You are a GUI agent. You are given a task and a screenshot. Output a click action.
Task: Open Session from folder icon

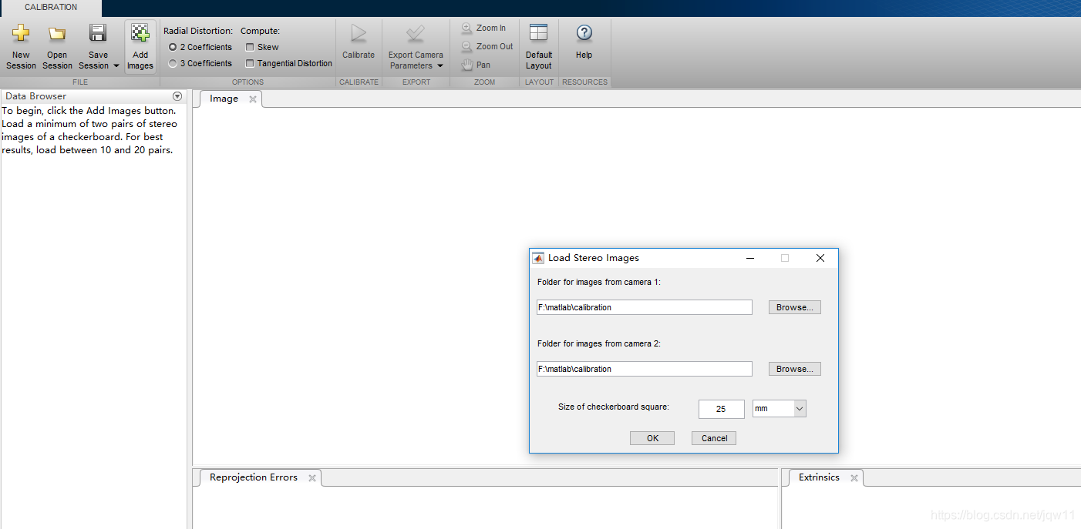57,47
